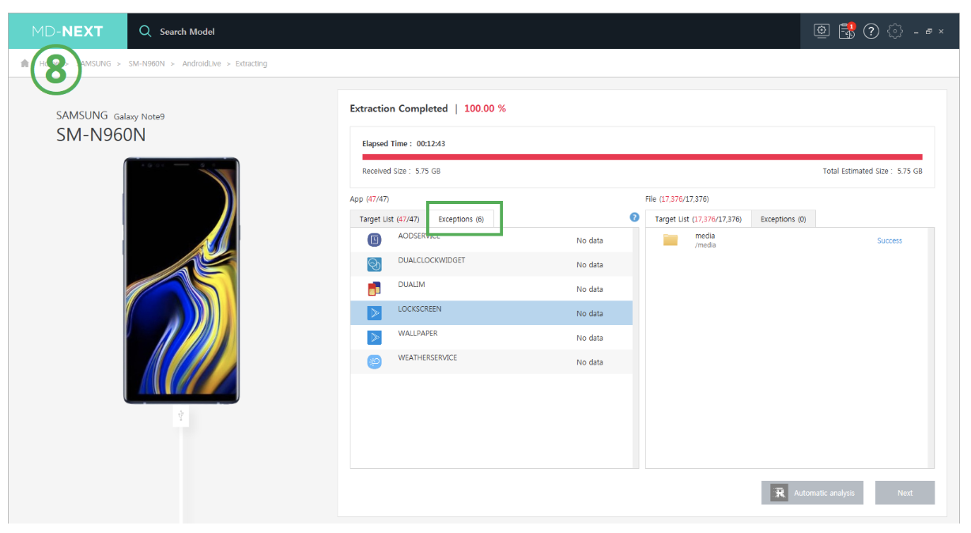Click the DUALIM SIM card icon

click(375, 289)
